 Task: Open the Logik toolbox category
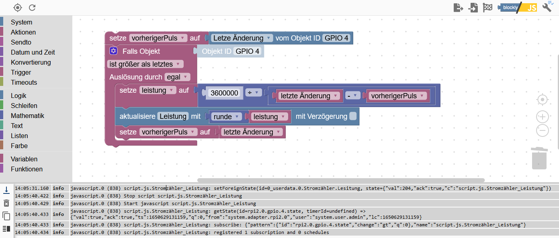[x=18, y=96]
